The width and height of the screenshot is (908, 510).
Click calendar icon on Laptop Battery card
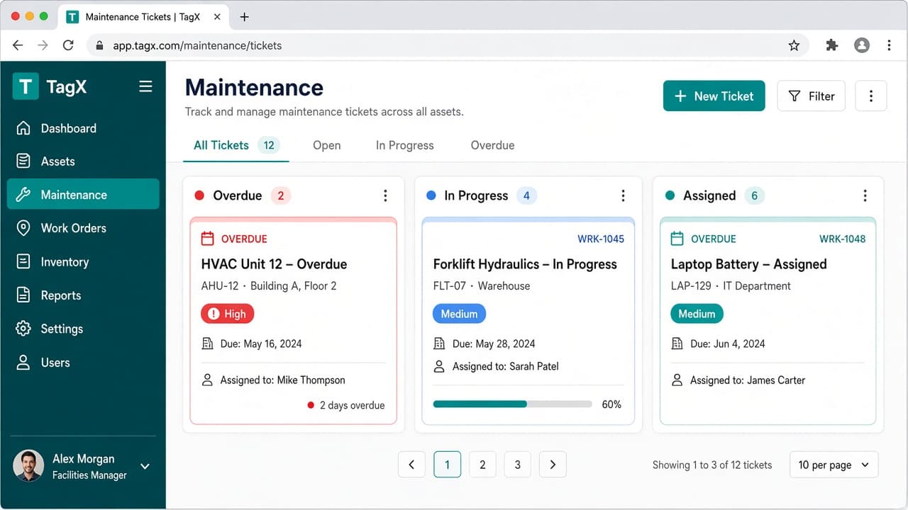[x=677, y=239]
